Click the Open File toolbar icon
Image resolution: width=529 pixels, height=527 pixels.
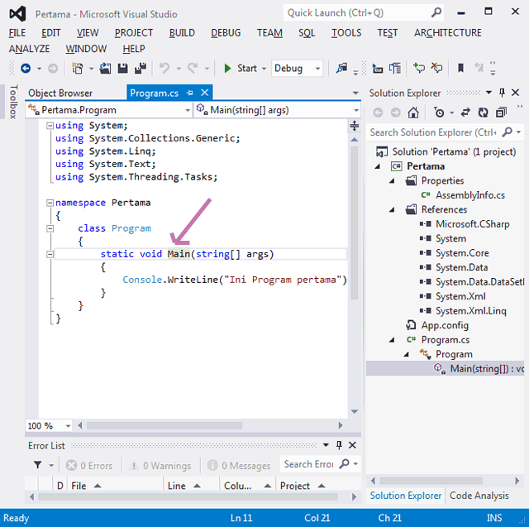pyautogui.click(x=105, y=69)
